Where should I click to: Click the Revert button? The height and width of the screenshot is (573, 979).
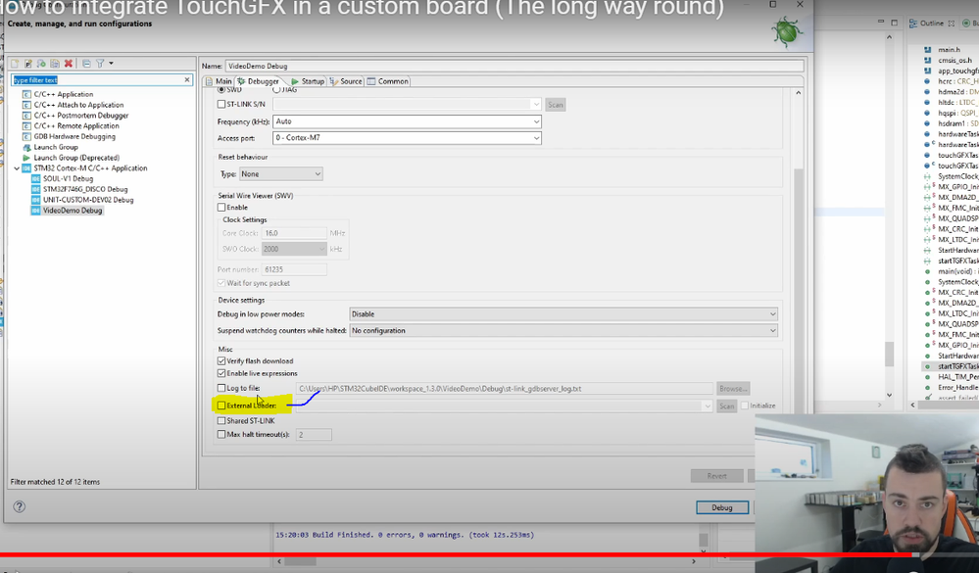pyautogui.click(x=716, y=476)
